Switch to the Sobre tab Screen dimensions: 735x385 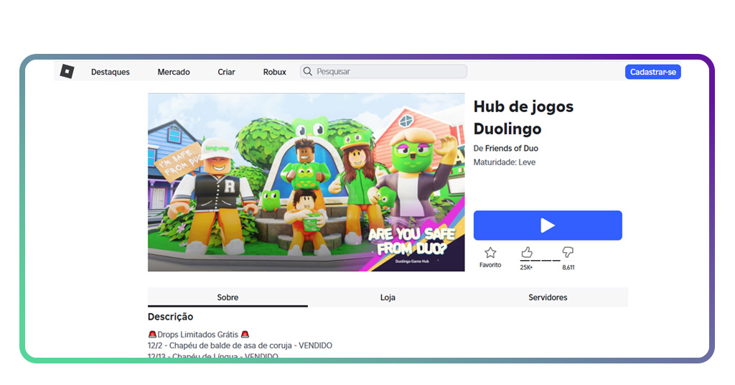(x=228, y=297)
